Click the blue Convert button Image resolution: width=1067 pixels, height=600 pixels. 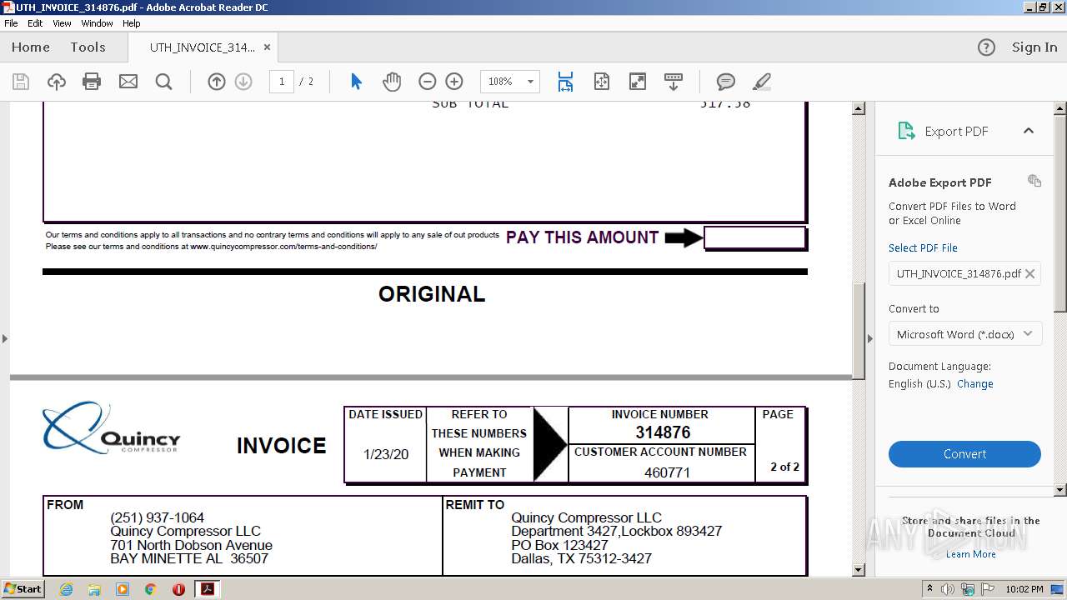[x=964, y=454]
